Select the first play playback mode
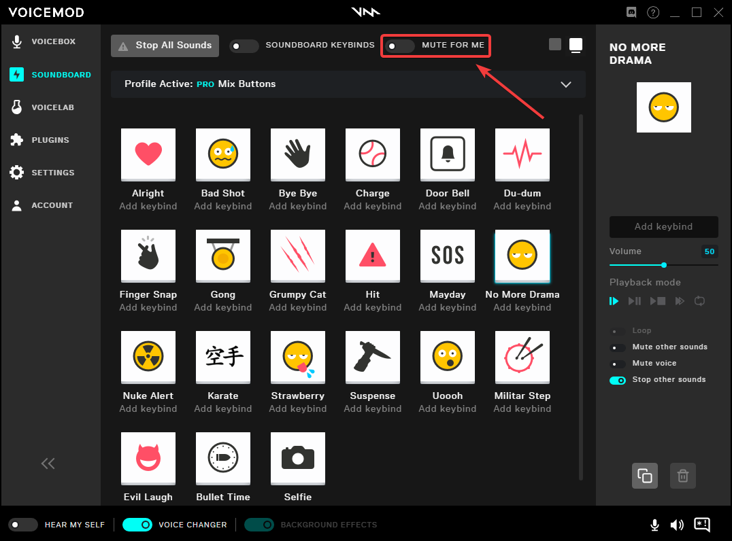 pyautogui.click(x=614, y=301)
